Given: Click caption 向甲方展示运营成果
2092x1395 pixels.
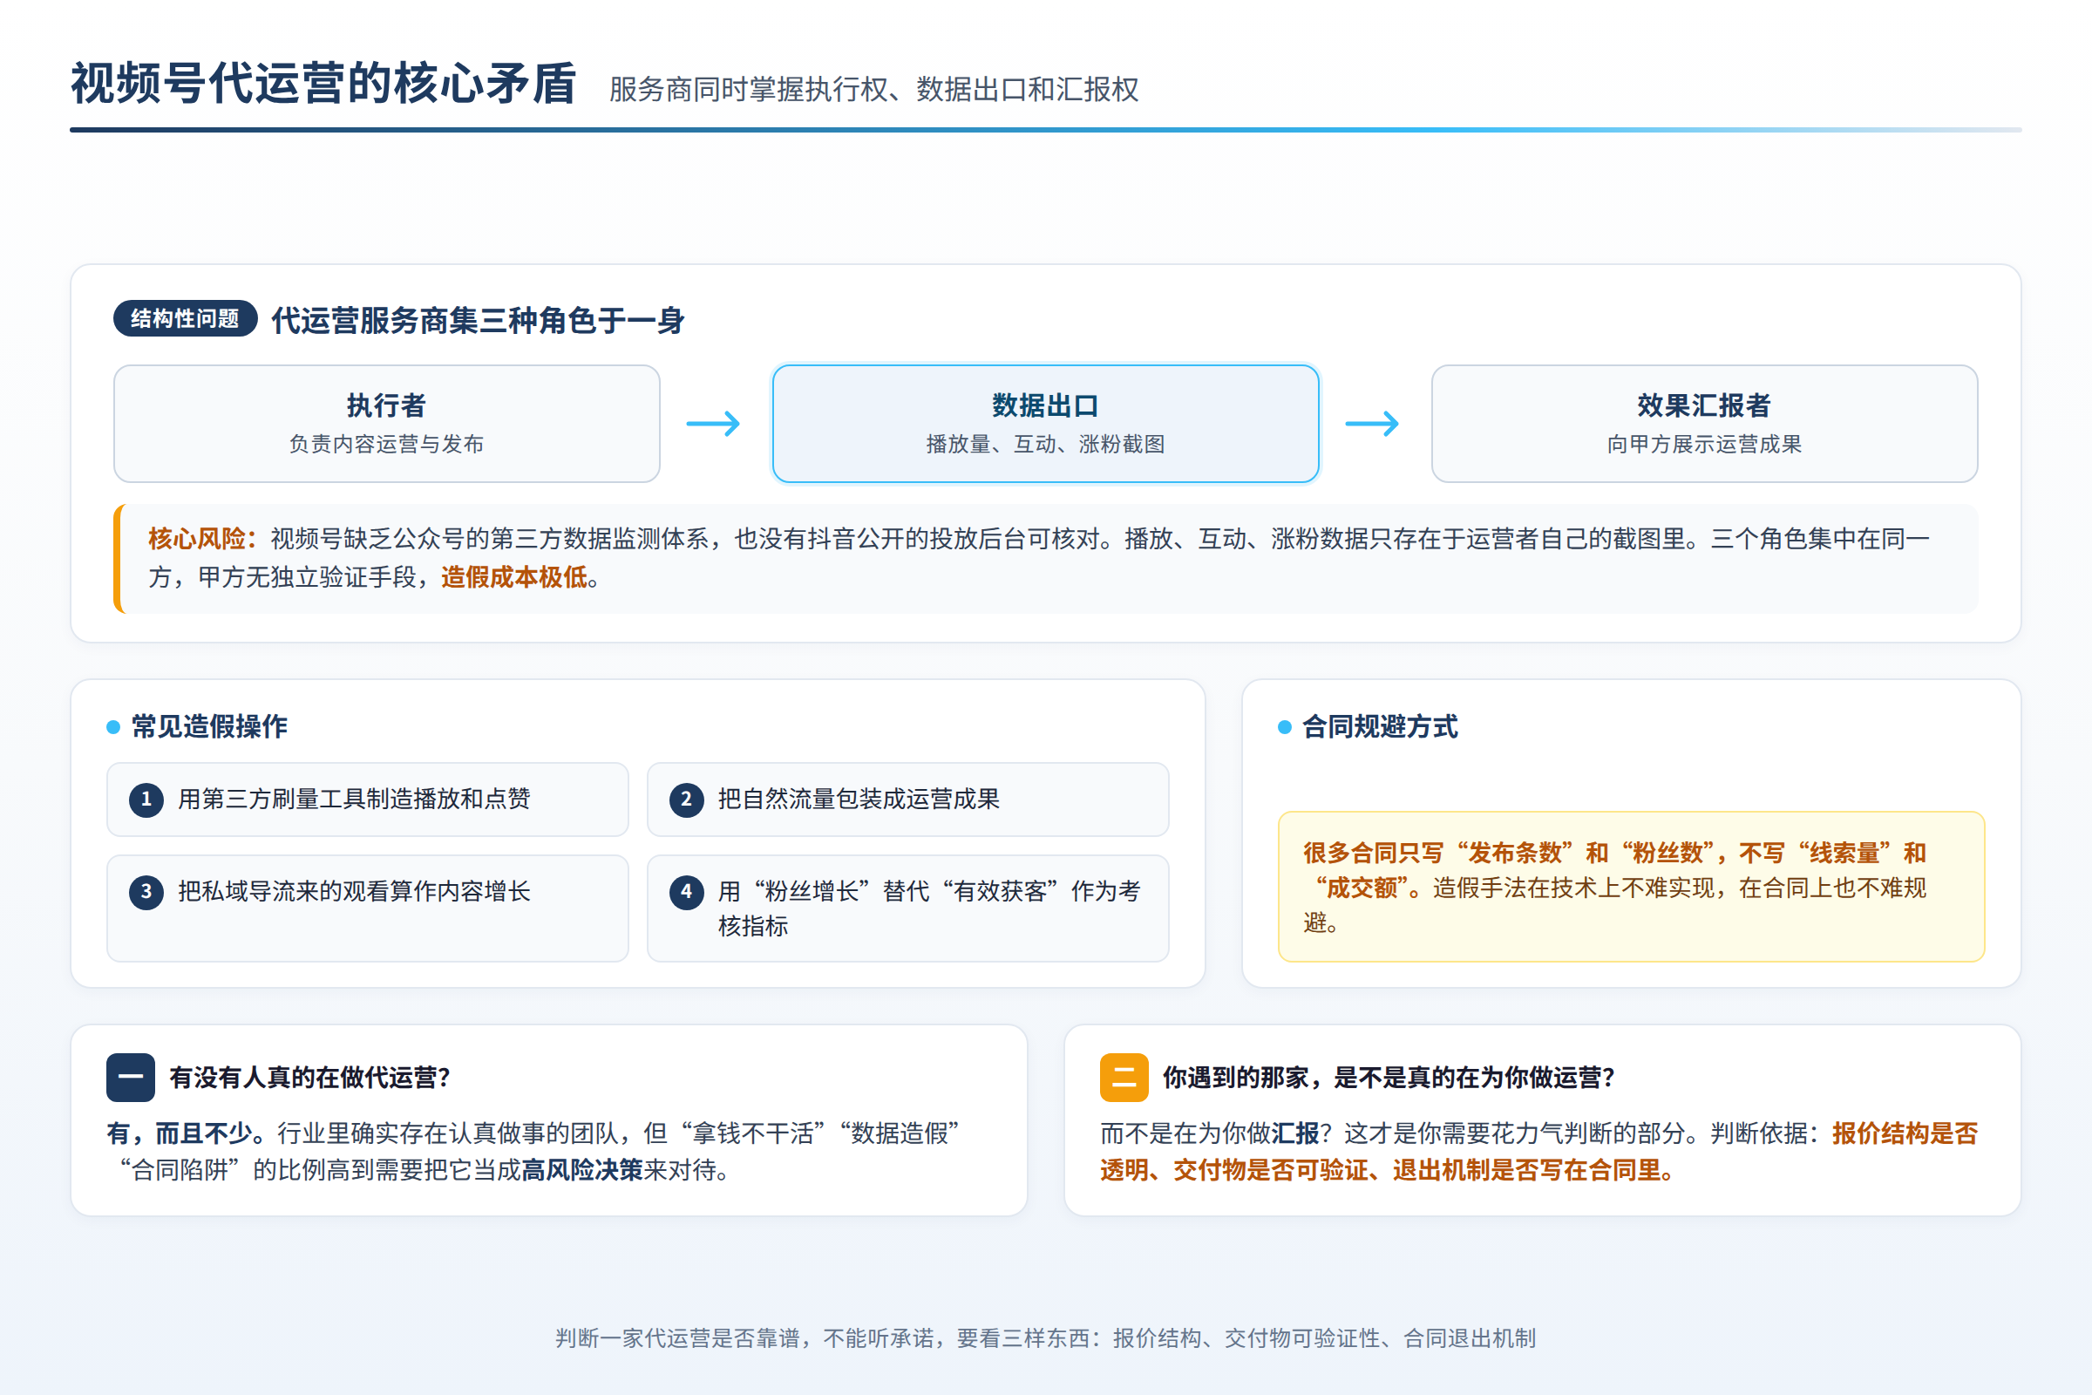Looking at the screenshot, I should tap(1704, 444).
